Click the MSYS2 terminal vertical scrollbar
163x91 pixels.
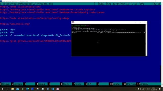tap(146, 40)
